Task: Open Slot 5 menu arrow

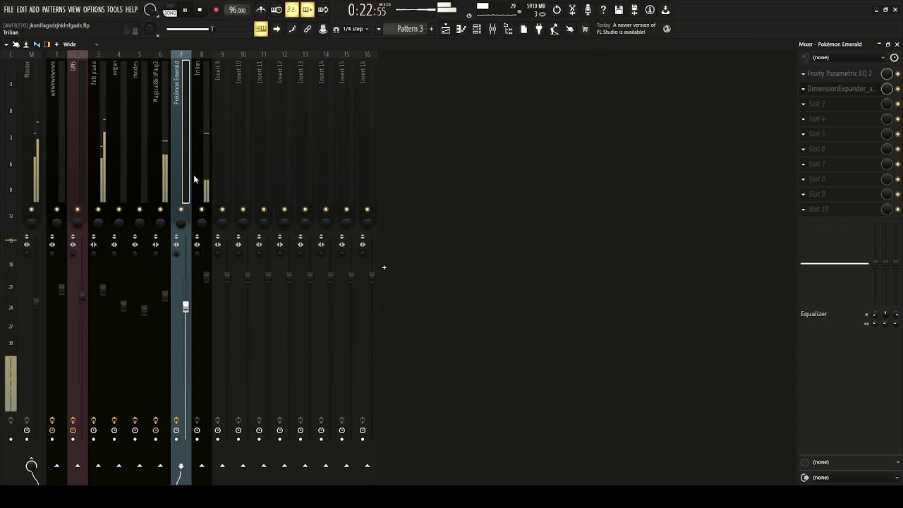Action: 803,134
